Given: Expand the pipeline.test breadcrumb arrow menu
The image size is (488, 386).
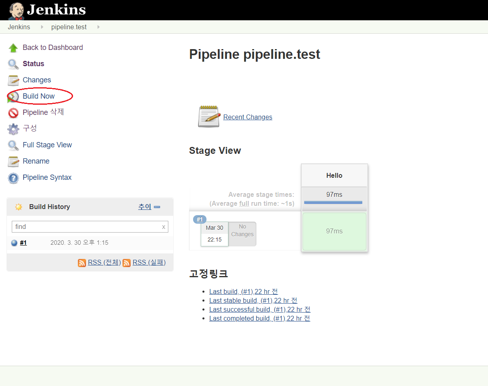Looking at the screenshot, I should 98,27.
